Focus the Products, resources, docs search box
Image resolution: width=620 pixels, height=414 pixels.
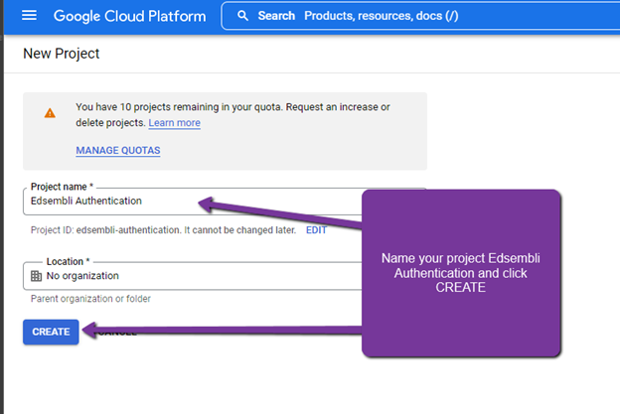click(420, 16)
